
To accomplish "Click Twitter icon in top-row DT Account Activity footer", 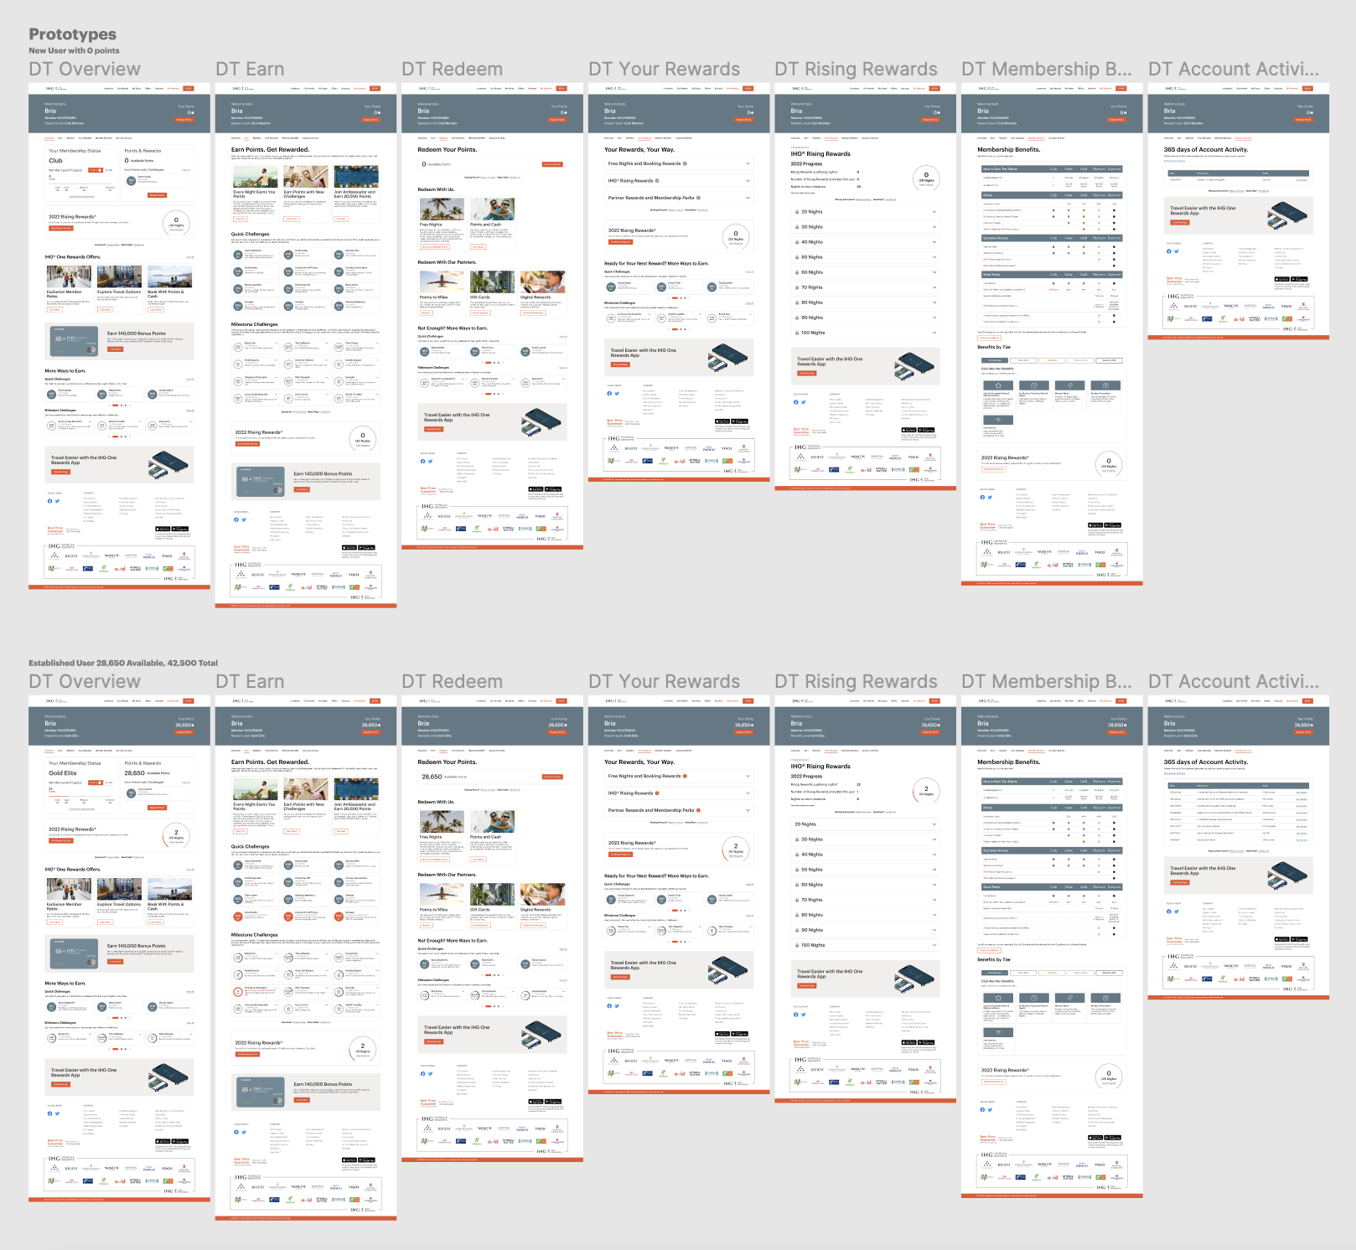I will (x=1176, y=251).
